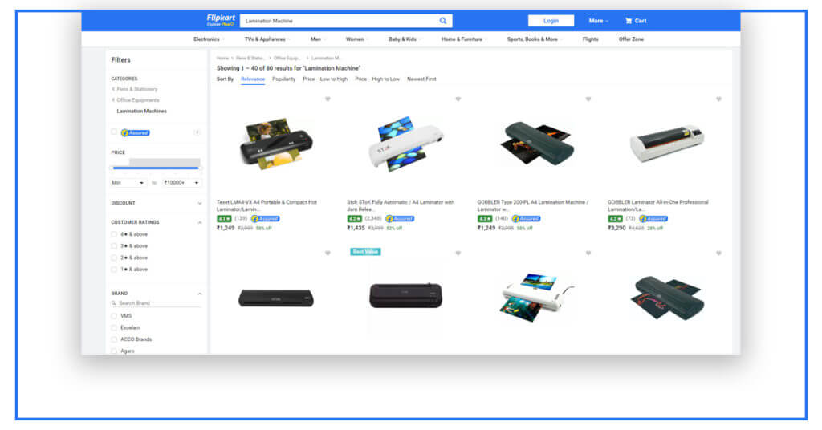Click the Assured badge under Stok SToK laminator
The image size is (822, 430).
pos(400,219)
